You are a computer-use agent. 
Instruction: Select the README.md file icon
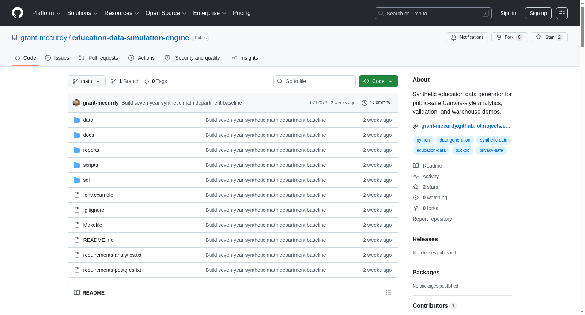click(77, 240)
